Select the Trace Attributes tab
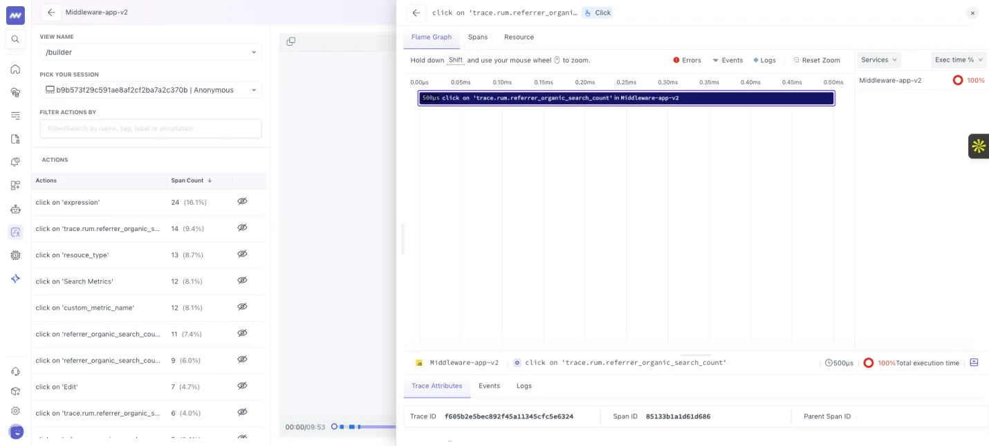This screenshot has width=989, height=446. (437, 386)
